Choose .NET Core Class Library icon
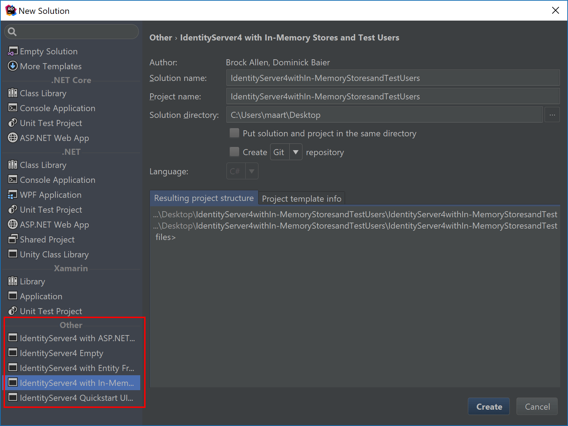The width and height of the screenshot is (568, 426). pyautogui.click(x=13, y=93)
